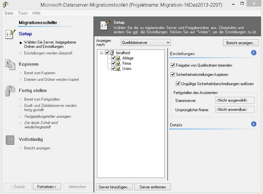Image resolution: width=263 pixels, height=194 pixels.
Task: Click 'Fertigstellungsfehler anzeigen' step
Action: tap(48, 116)
